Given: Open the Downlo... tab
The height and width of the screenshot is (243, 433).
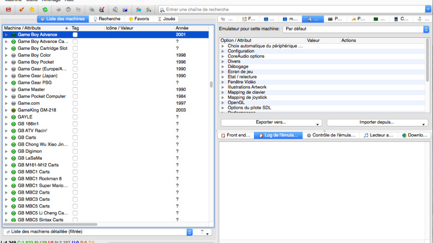Looking at the screenshot, I should point(415,135).
